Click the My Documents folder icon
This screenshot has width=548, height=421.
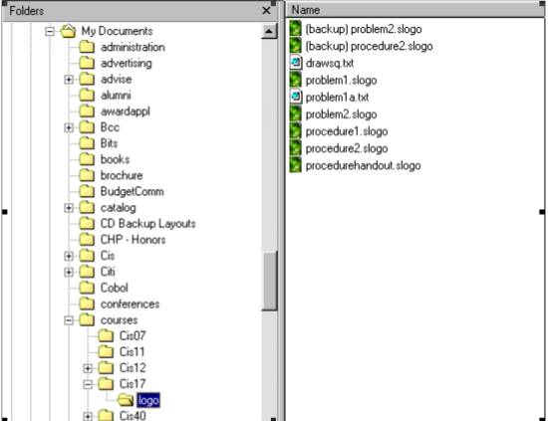coord(68,31)
